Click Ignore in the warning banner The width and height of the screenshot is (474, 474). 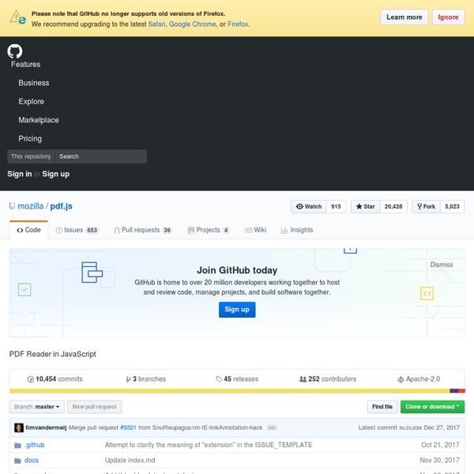pos(448,17)
